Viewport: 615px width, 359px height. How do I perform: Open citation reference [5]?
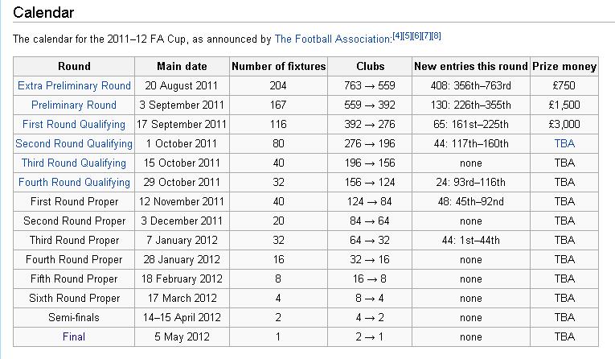pyautogui.click(x=407, y=35)
